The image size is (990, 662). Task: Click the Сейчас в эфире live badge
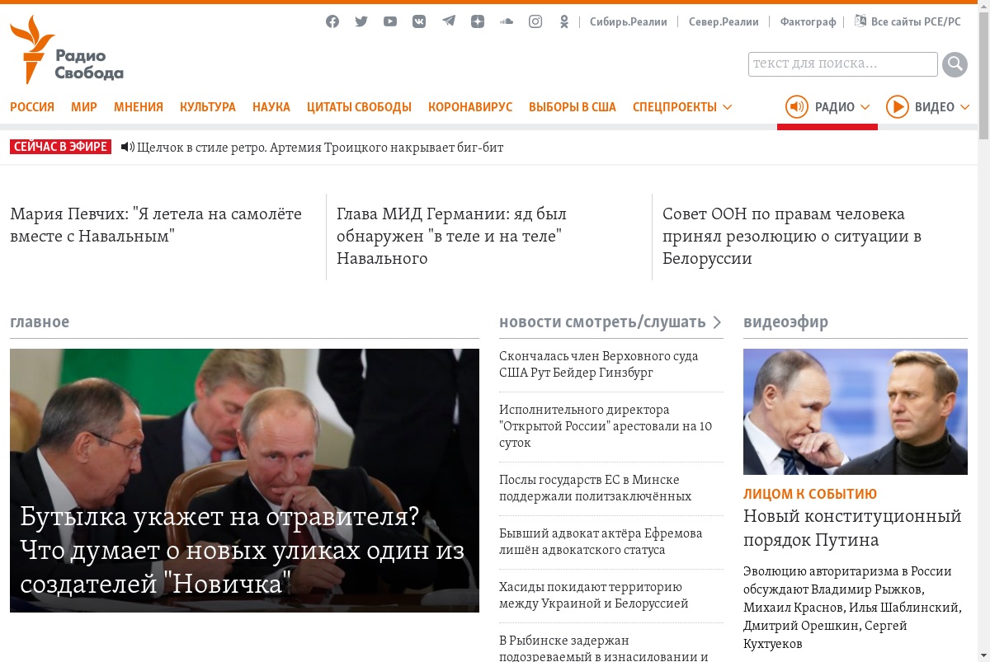[61, 147]
